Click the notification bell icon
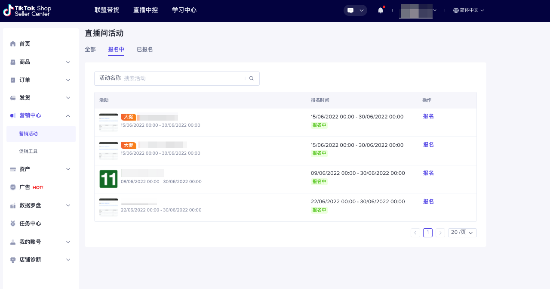Image resolution: width=550 pixels, height=289 pixels. pos(380,10)
